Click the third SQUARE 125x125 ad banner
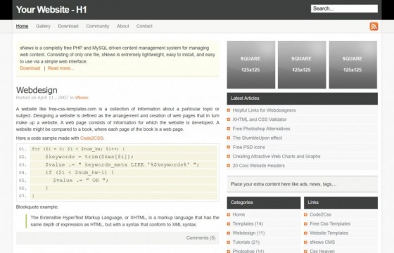The width and height of the screenshot is (394, 253). pos(352,65)
